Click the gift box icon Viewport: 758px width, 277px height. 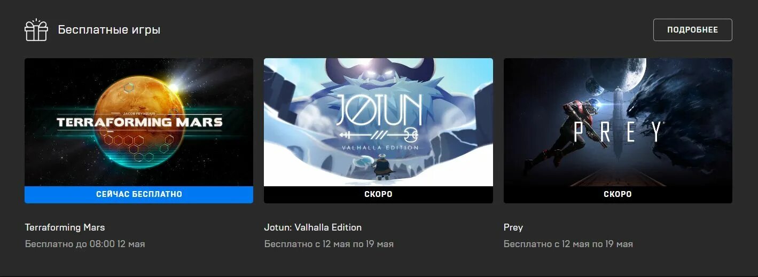36,30
